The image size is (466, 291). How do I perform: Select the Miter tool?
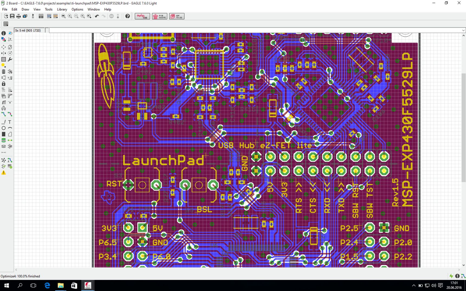(10, 96)
